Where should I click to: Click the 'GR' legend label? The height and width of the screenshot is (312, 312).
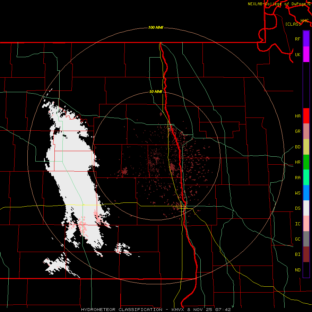pyautogui.click(x=298, y=131)
